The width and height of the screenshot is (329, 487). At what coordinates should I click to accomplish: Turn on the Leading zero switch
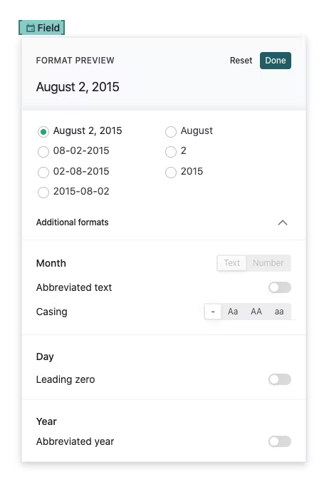(280, 379)
